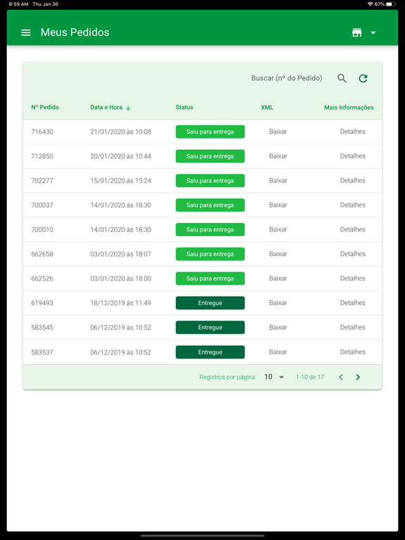Click the 8:59 AM clock in status bar
This screenshot has width=405, height=540.
pos(18,4)
